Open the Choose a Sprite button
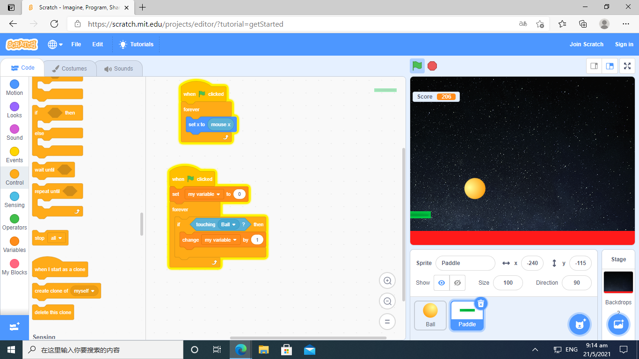The width and height of the screenshot is (639, 359). tap(580, 324)
